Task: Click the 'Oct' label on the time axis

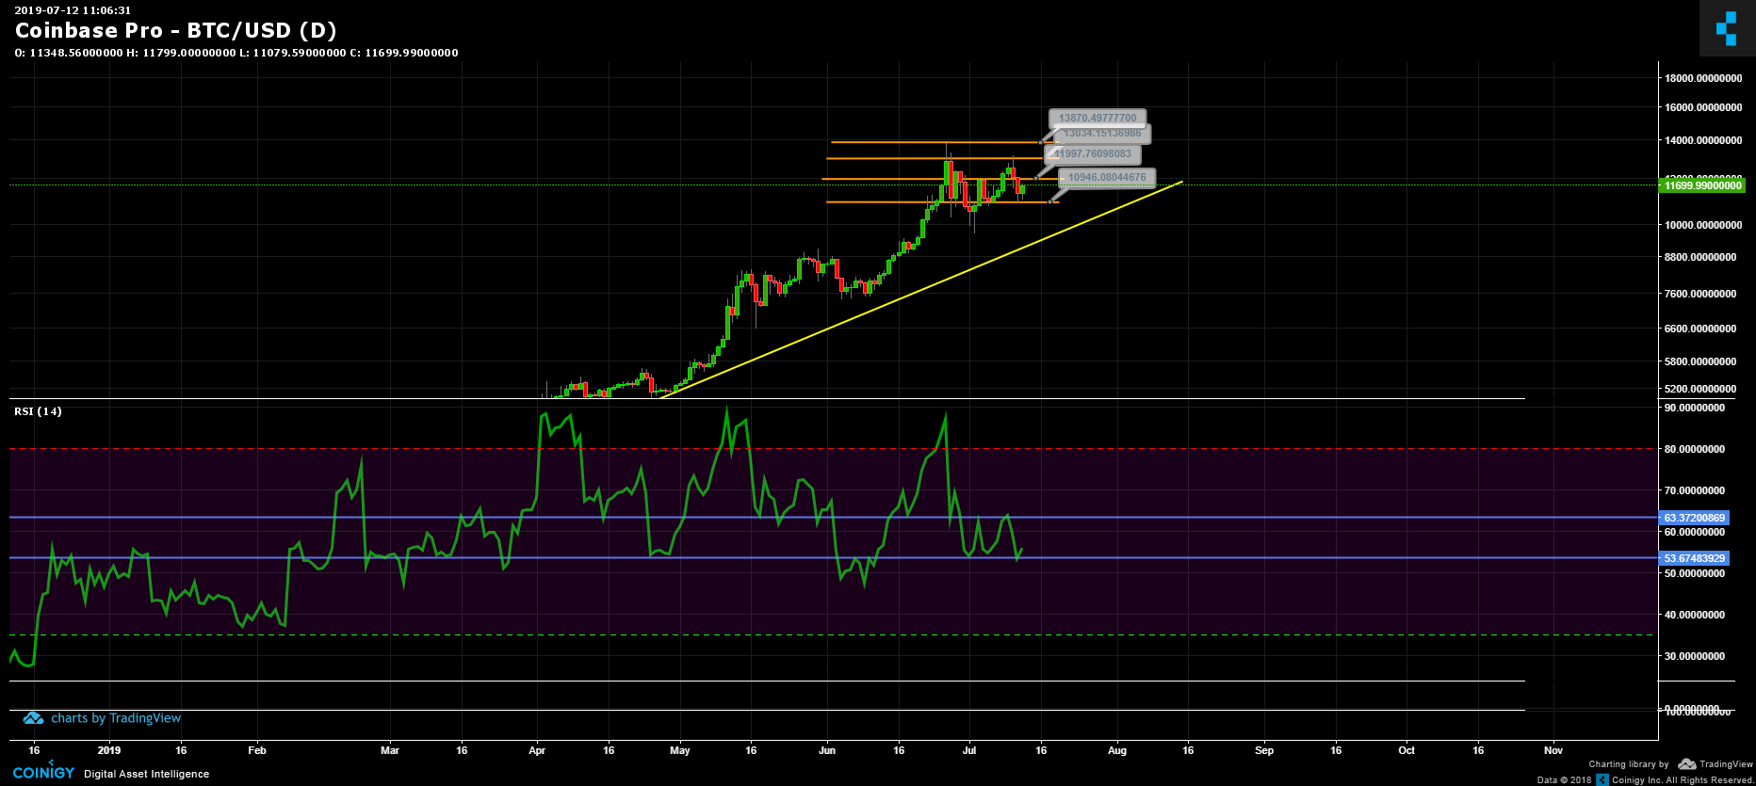Action: click(1406, 750)
